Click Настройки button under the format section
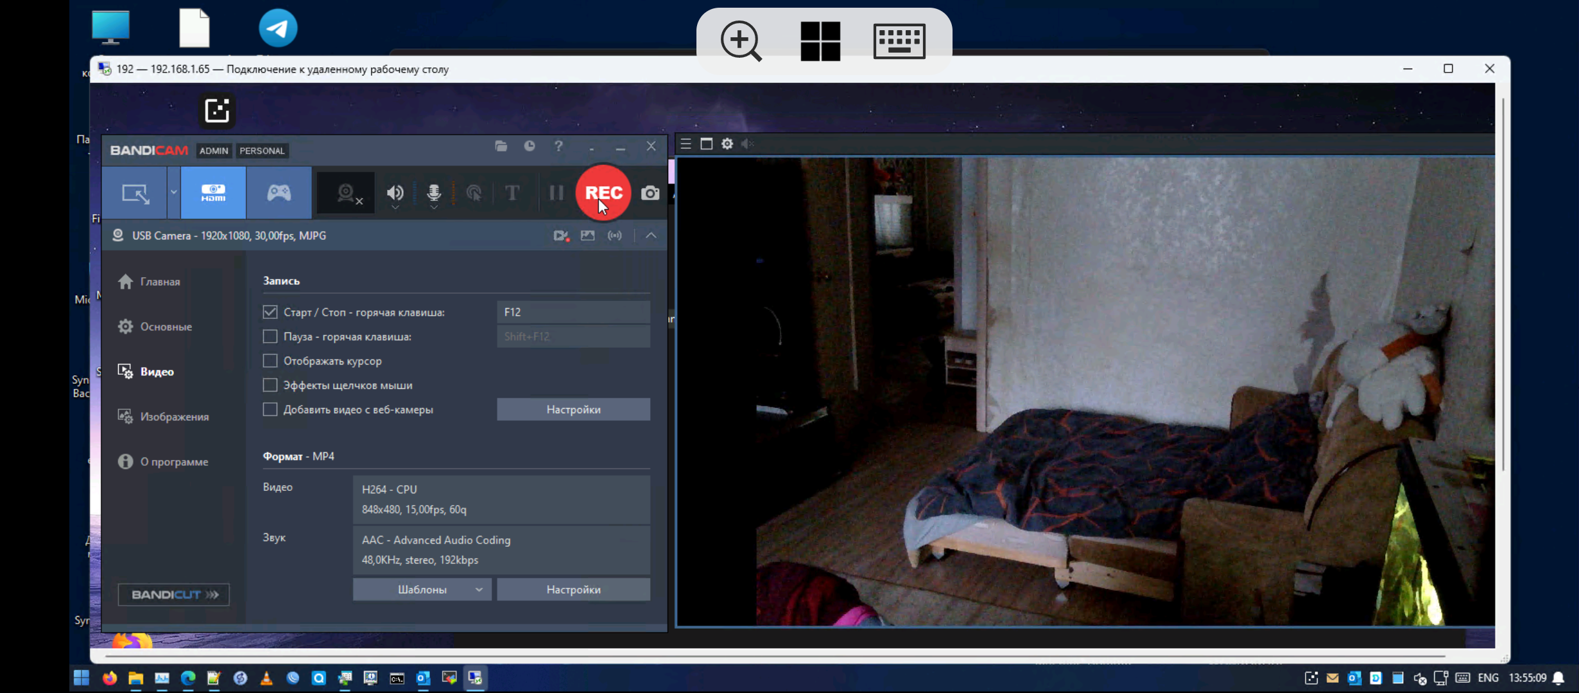The image size is (1579, 693). pyautogui.click(x=573, y=589)
